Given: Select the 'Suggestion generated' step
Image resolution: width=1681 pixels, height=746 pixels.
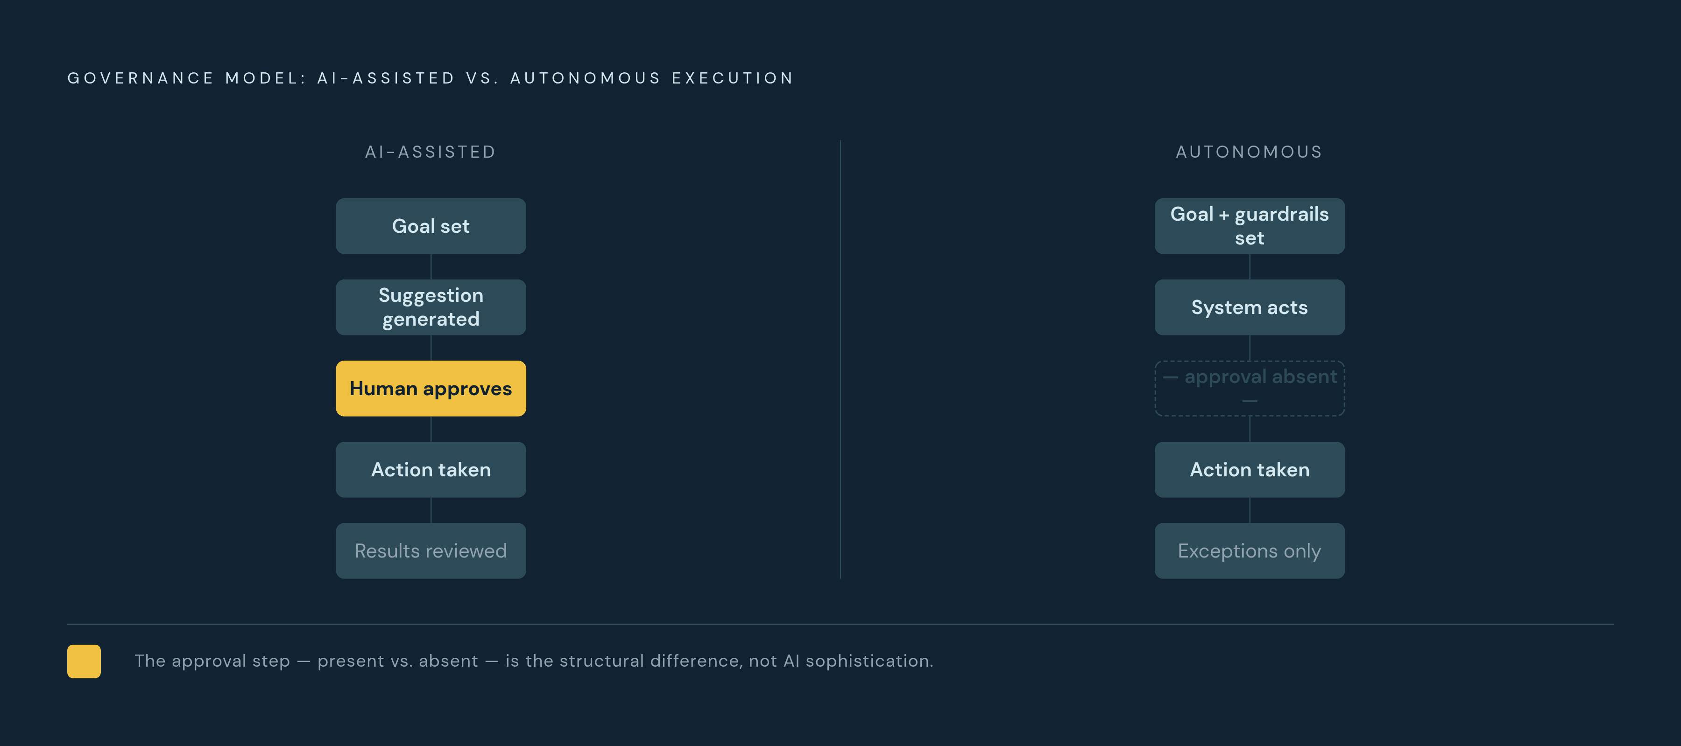Looking at the screenshot, I should coord(431,307).
